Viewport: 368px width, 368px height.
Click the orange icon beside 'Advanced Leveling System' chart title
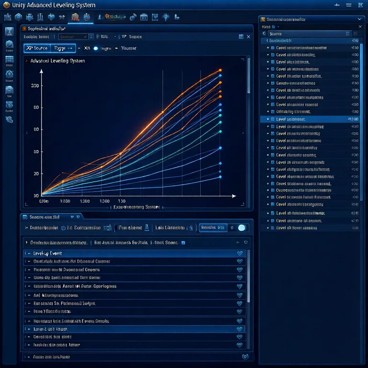(x=26, y=61)
